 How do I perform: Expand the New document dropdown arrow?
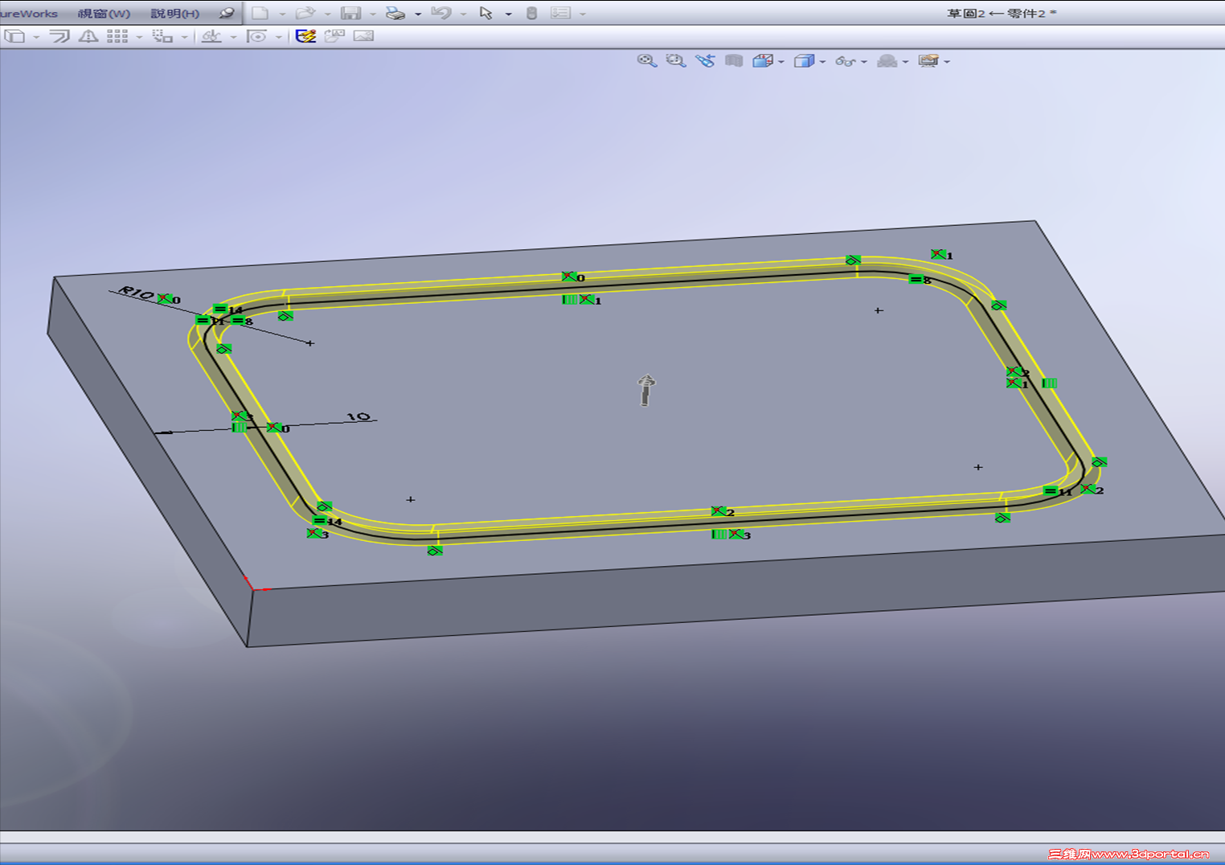point(282,14)
